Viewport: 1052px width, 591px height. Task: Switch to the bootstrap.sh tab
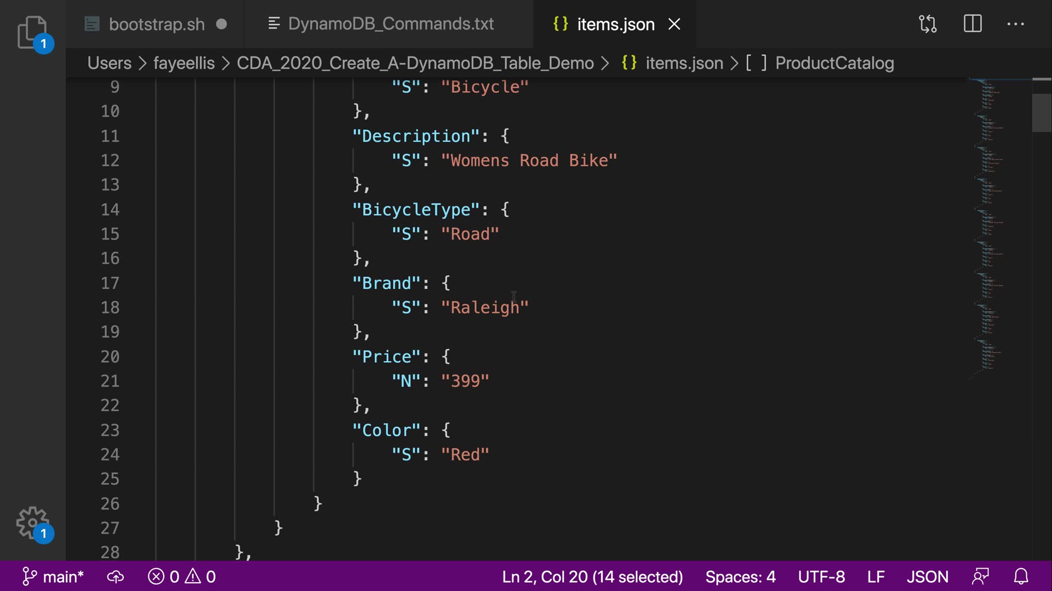[156, 24]
